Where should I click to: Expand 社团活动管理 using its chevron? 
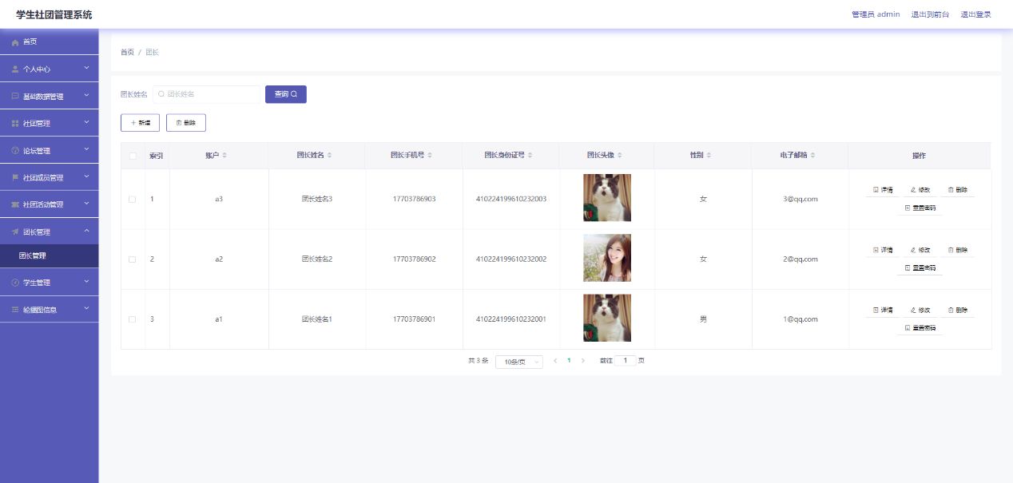click(x=86, y=204)
